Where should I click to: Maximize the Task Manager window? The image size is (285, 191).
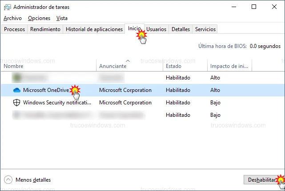(254, 7)
